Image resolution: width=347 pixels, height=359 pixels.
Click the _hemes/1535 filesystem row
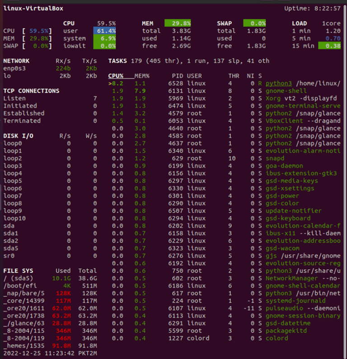click(x=50, y=346)
